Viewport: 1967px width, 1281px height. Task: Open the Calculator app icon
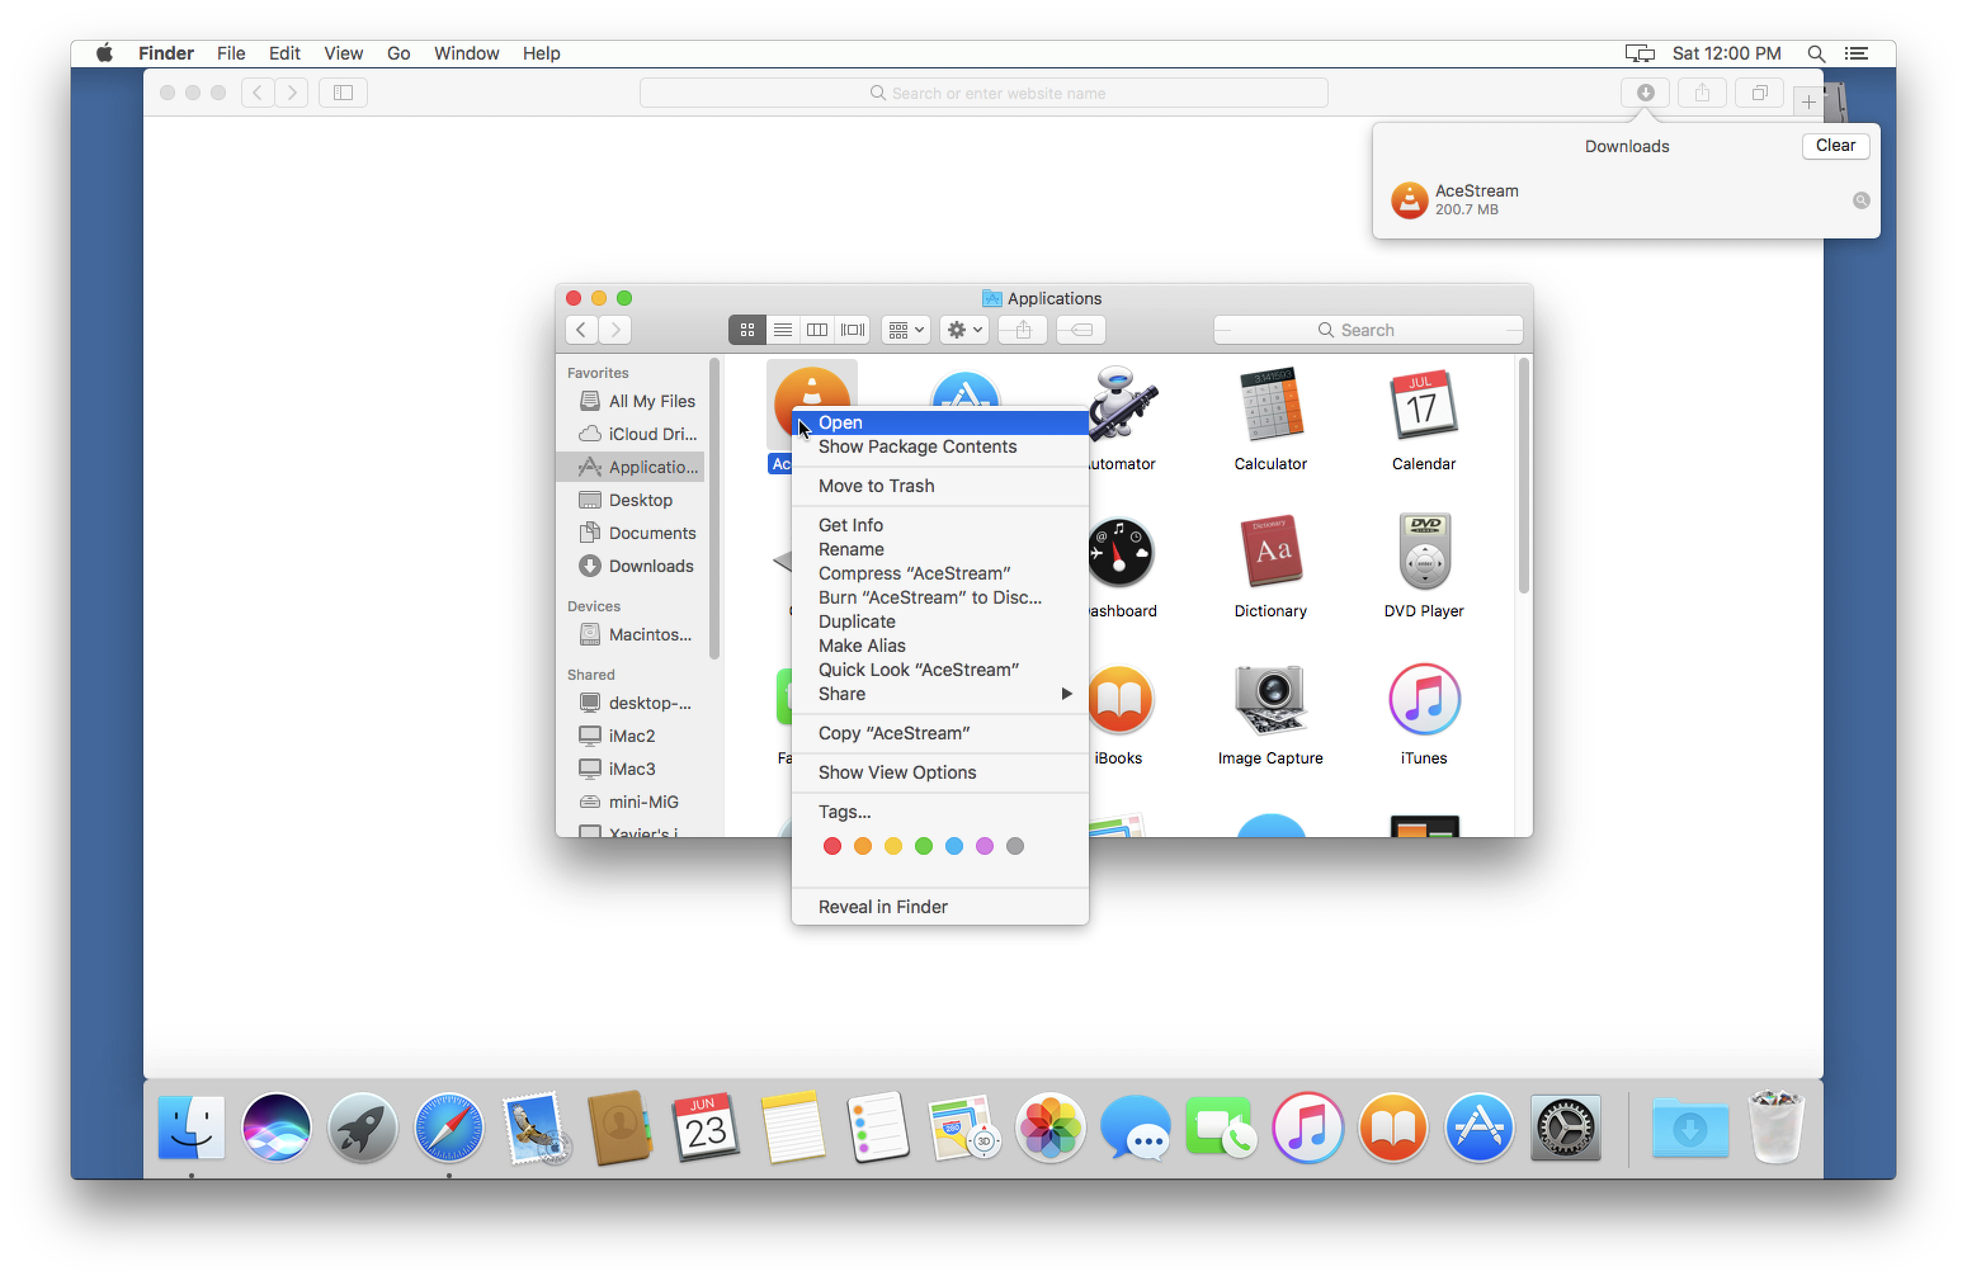(x=1270, y=404)
